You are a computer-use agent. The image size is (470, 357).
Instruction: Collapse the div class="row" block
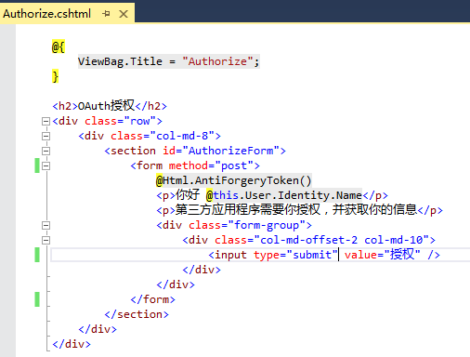point(46,121)
